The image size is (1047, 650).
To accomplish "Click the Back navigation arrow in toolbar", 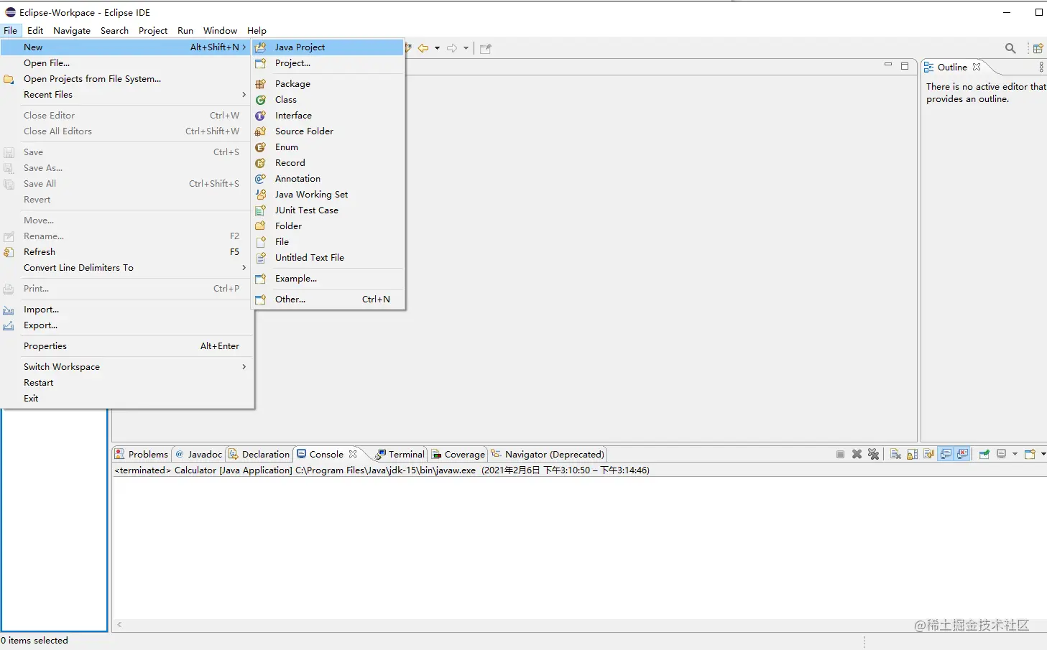I will tap(423, 48).
